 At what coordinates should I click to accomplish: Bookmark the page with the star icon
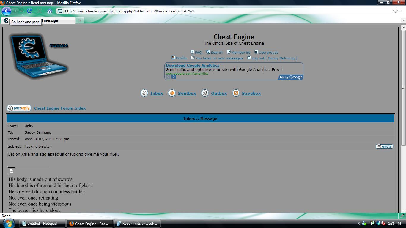(395, 11)
